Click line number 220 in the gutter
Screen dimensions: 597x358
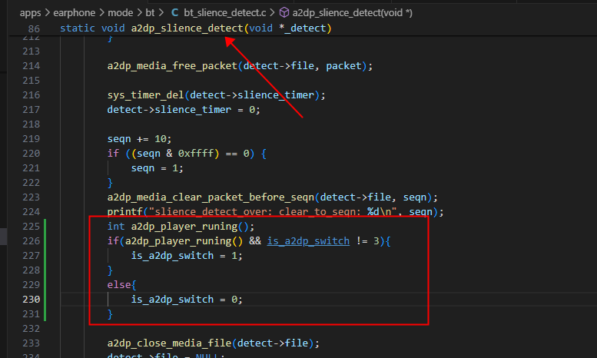pyautogui.click(x=32, y=154)
